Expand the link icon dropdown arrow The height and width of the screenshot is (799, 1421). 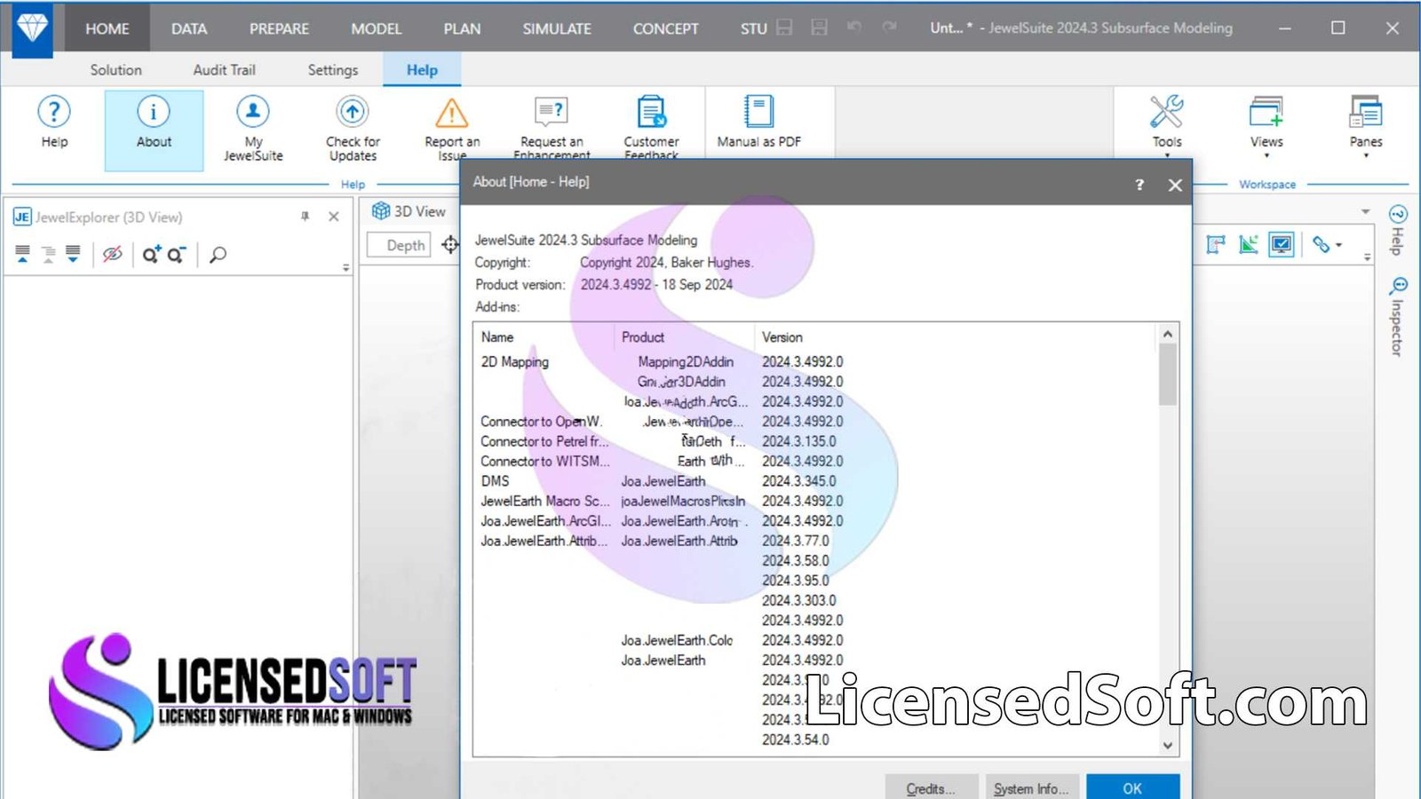coord(1338,246)
